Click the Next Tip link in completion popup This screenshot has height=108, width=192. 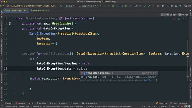coord(148,80)
